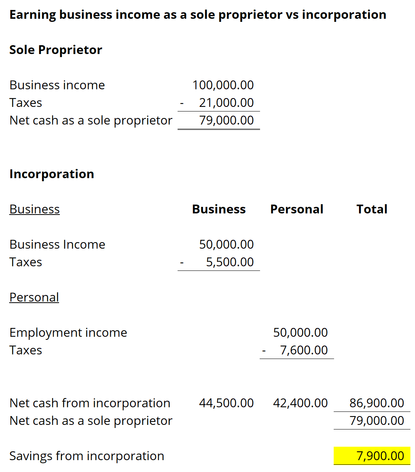
Task: Select the sole proprietor business income 100,000.00 cell
Action: point(223,85)
